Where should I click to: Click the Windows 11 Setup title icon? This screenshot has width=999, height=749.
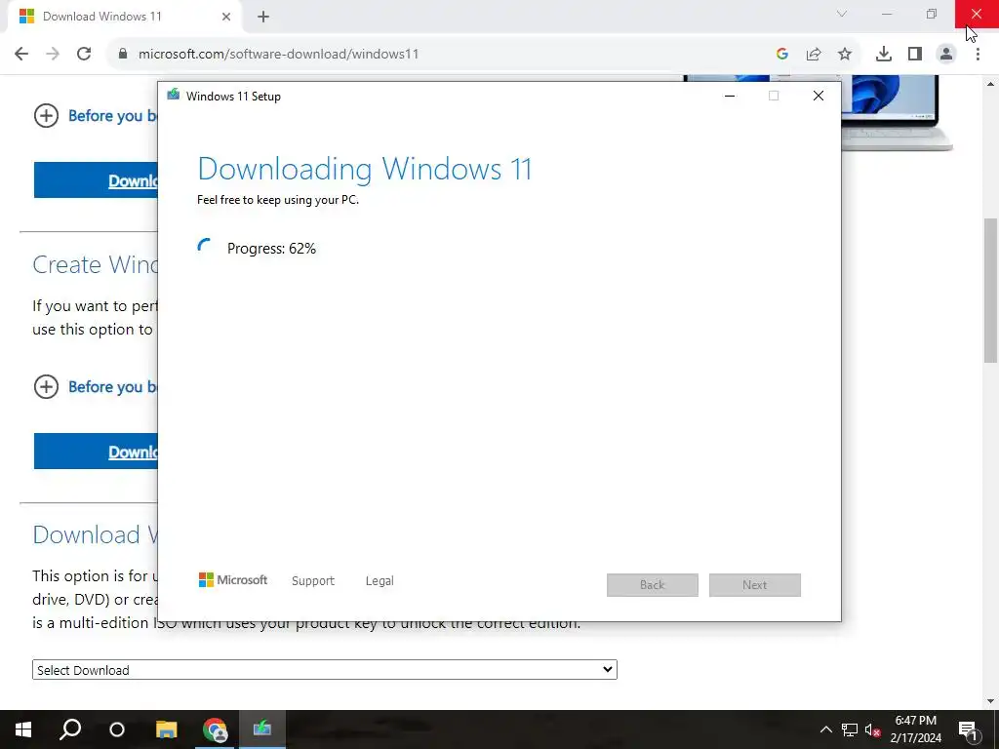tap(174, 96)
